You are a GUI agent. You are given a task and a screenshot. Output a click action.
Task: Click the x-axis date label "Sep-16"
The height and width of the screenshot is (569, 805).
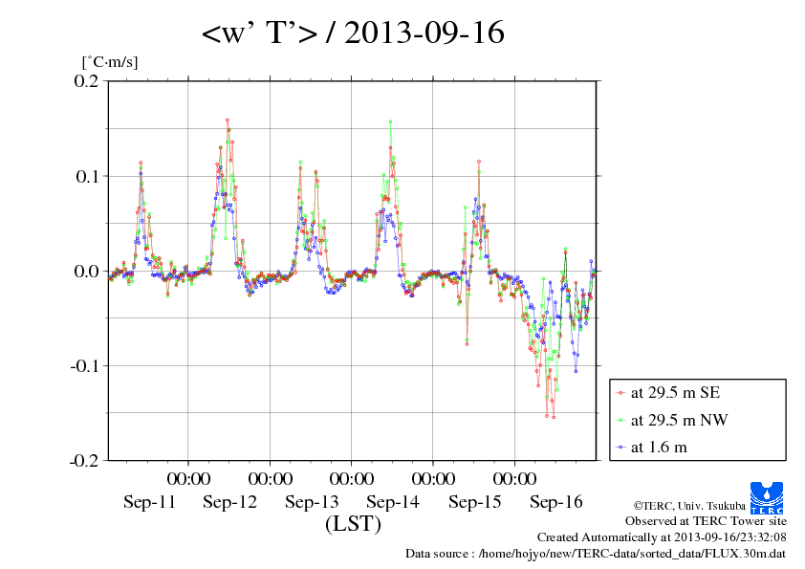click(x=556, y=502)
